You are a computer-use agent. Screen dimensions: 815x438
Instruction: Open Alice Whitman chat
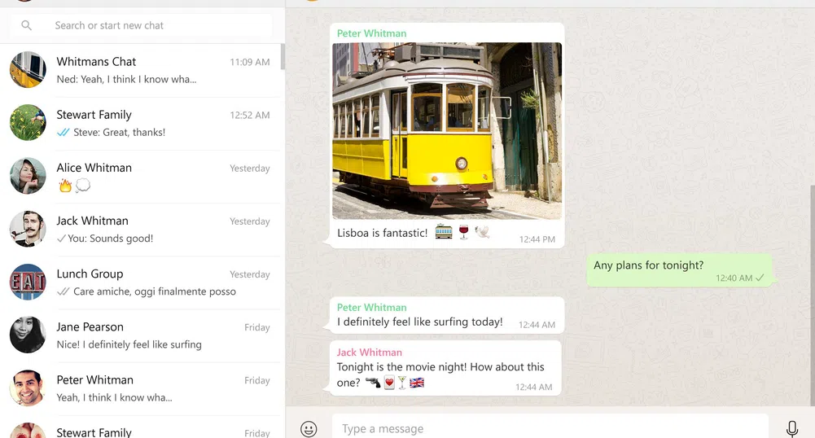pos(140,176)
